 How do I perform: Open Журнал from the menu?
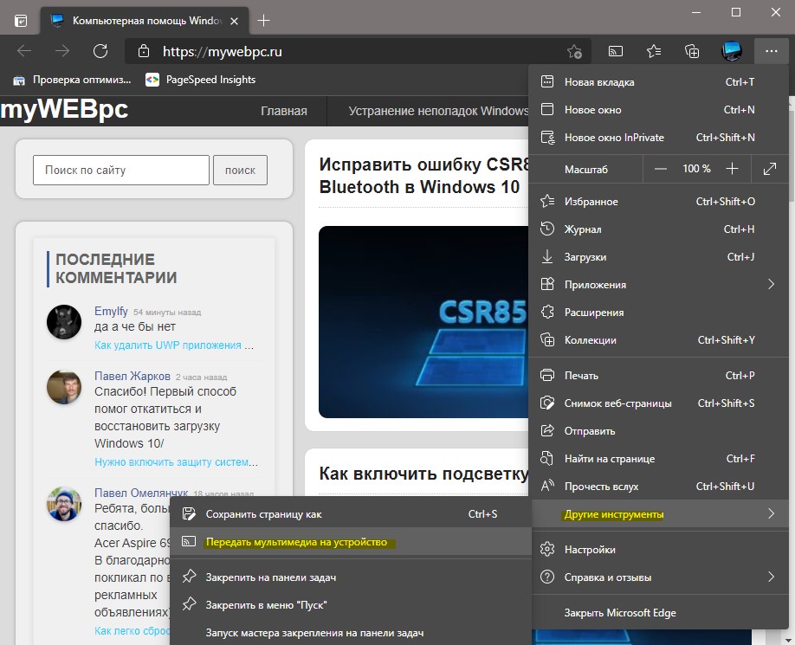click(x=657, y=229)
